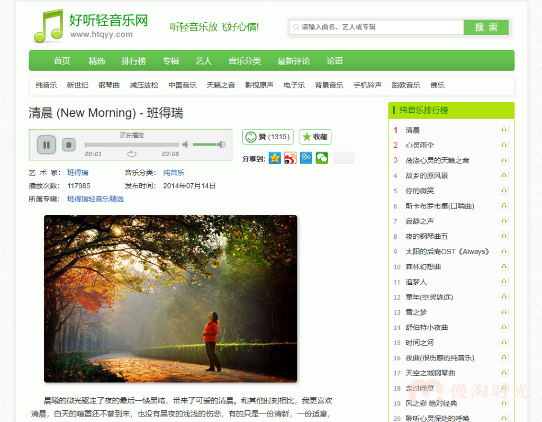Open the 精选 nav tab
The width and height of the screenshot is (542, 422).
point(97,61)
